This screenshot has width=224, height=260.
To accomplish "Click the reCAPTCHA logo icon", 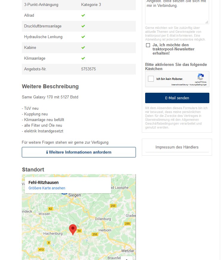I will 201,77.
